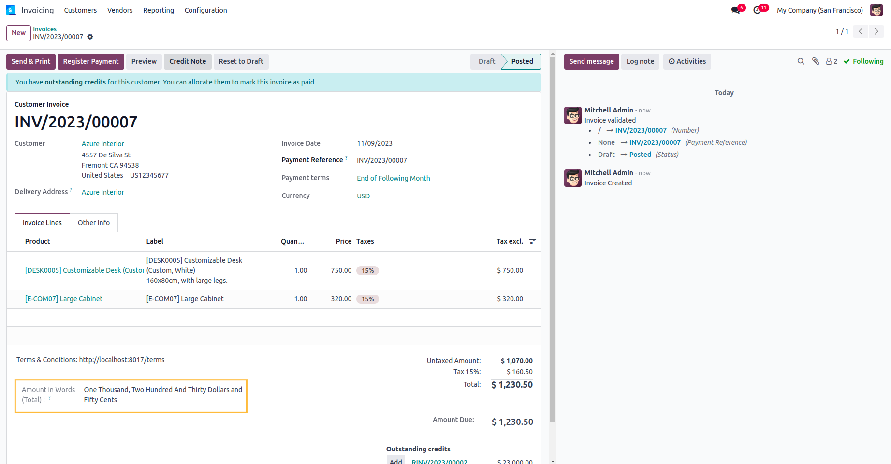Preview the invoice
This screenshot has width=891, height=464.
click(x=144, y=61)
